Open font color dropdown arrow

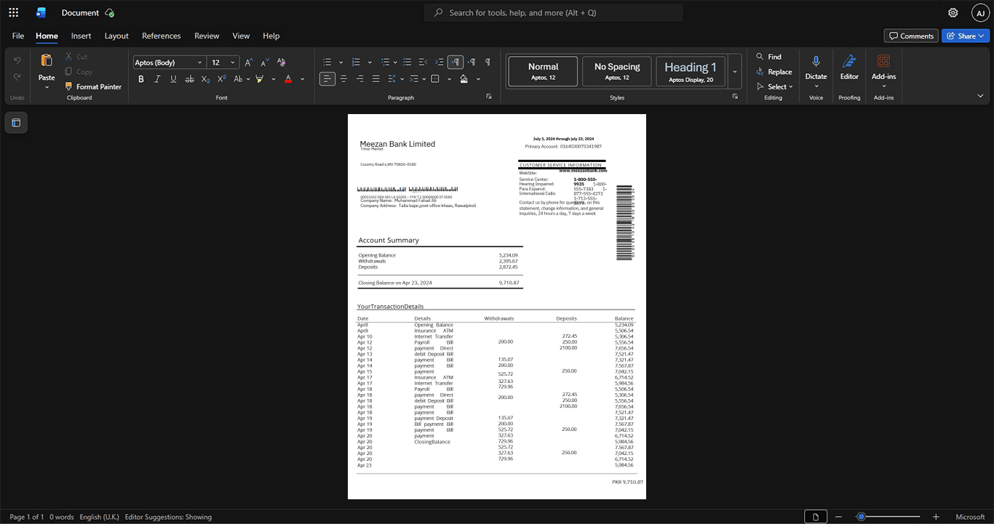[x=303, y=79]
